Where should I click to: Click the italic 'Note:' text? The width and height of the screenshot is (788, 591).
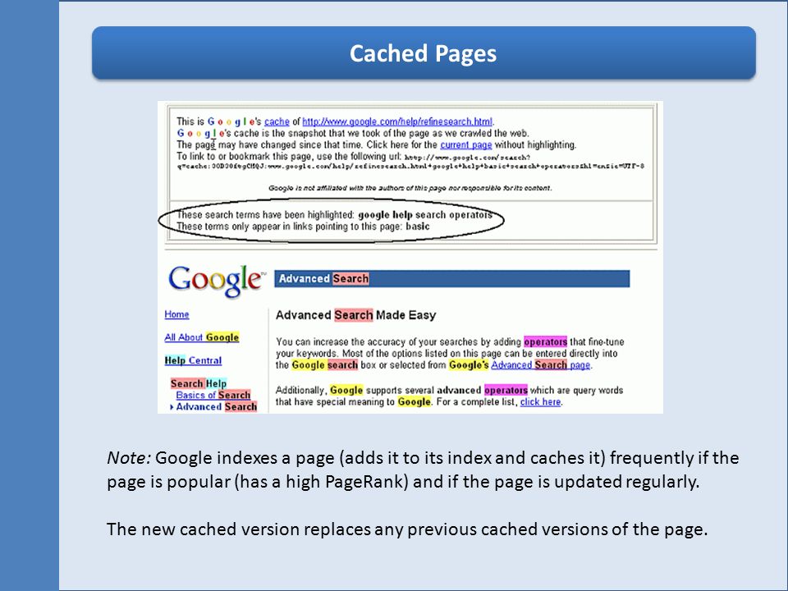(x=129, y=458)
